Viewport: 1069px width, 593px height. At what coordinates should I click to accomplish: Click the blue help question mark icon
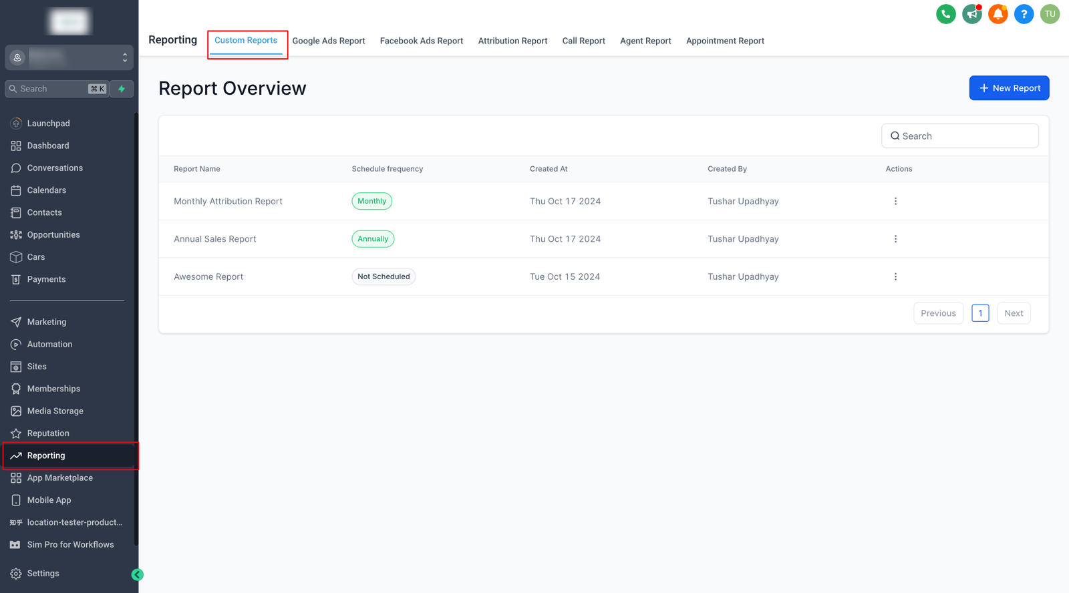coord(1024,14)
